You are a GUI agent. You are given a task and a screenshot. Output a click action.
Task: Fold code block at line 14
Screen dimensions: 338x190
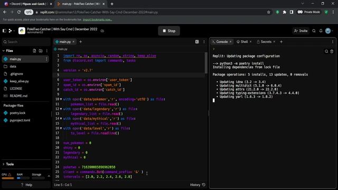click(61, 118)
